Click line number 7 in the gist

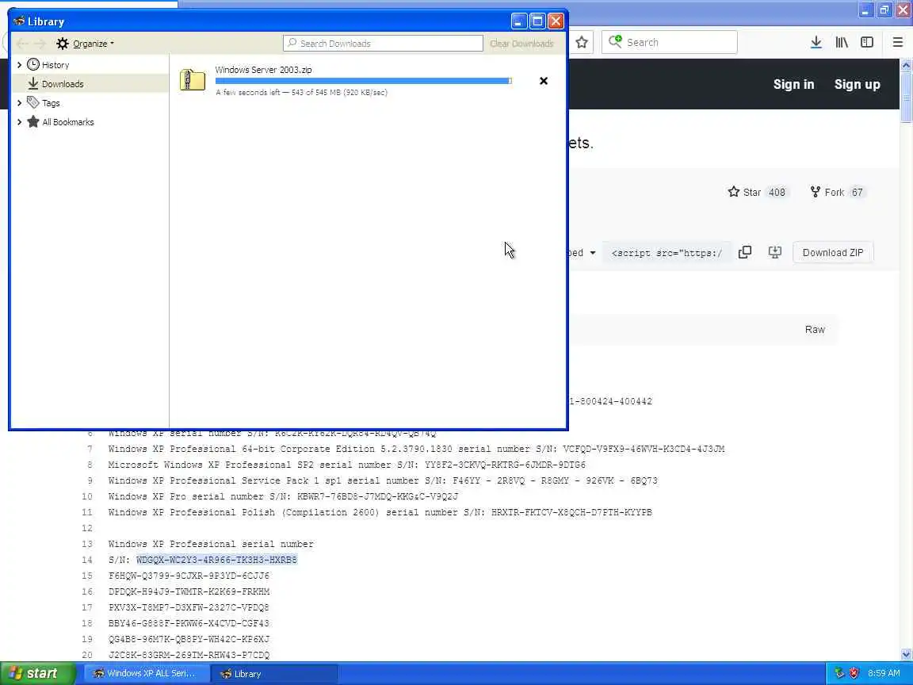(90, 449)
